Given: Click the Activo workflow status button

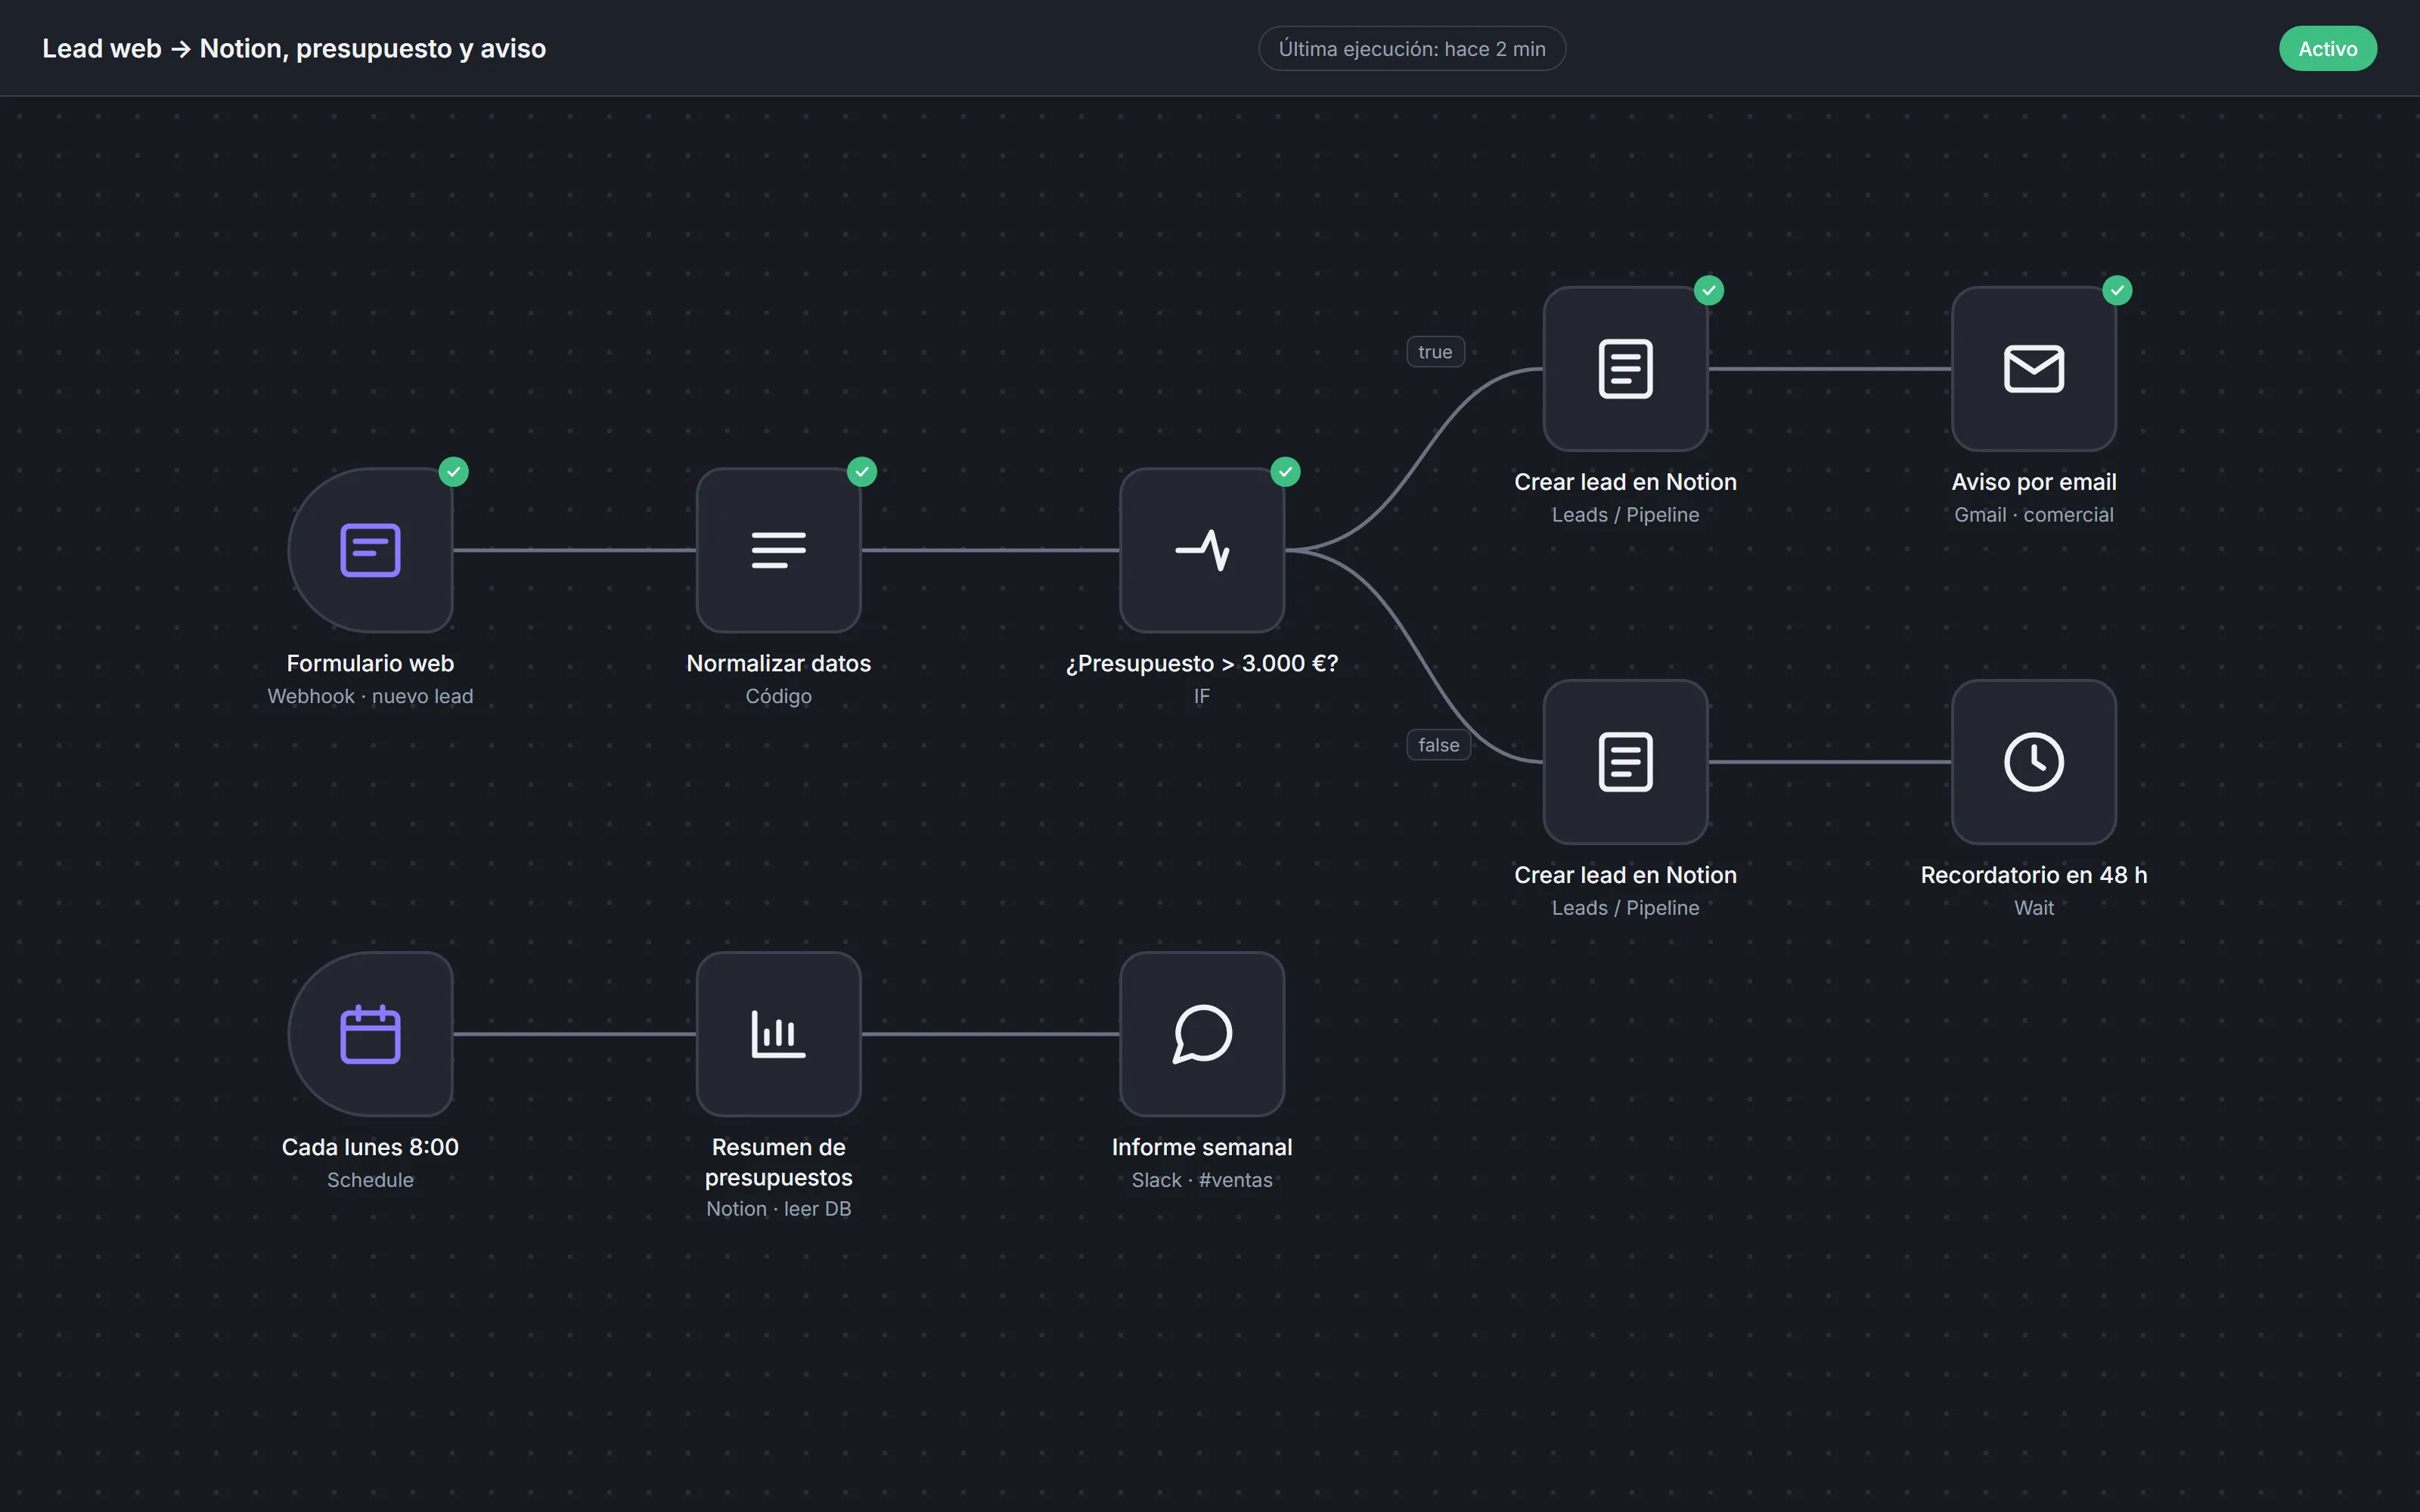Looking at the screenshot, I should (2327, 49).
